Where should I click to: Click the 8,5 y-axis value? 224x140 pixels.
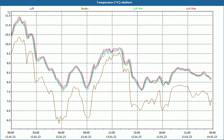[8, 73]
